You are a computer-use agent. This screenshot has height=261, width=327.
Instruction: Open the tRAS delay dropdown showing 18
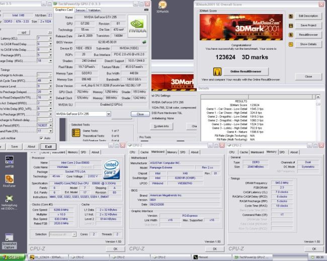pos(50,61)
